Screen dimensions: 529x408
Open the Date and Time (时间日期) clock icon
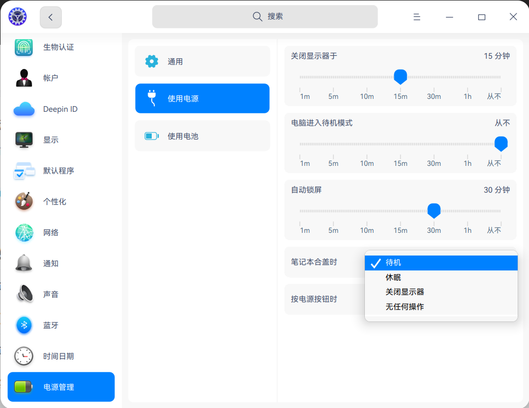click(x=24, y=356)
